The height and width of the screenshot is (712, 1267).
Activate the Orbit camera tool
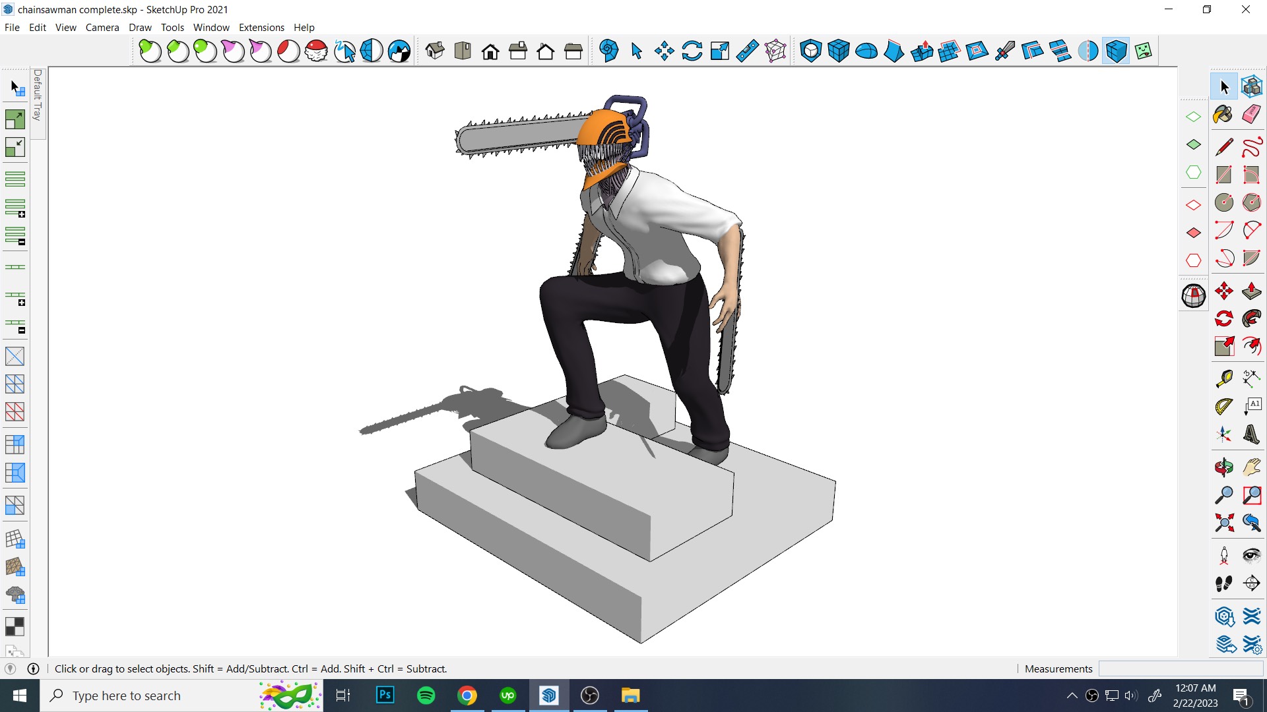pos(1223,467)
